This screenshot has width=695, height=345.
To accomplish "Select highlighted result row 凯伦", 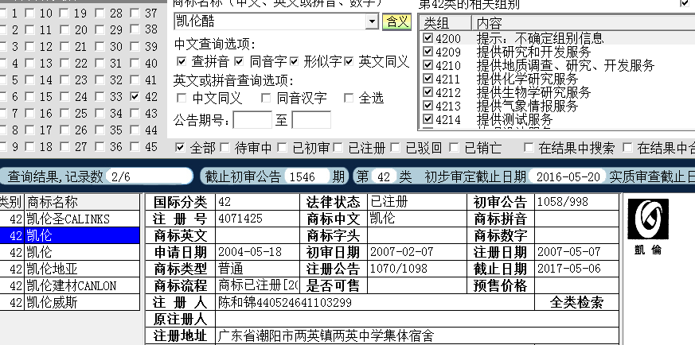I will click(69, 236).
